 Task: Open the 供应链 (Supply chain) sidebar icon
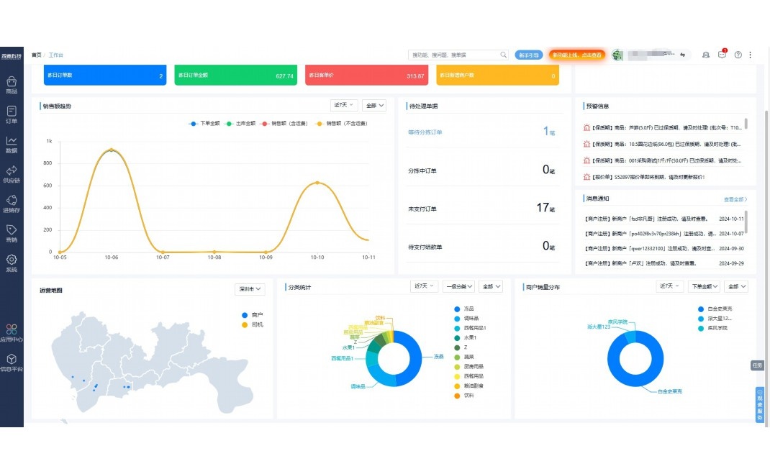[x=12, y=174]
